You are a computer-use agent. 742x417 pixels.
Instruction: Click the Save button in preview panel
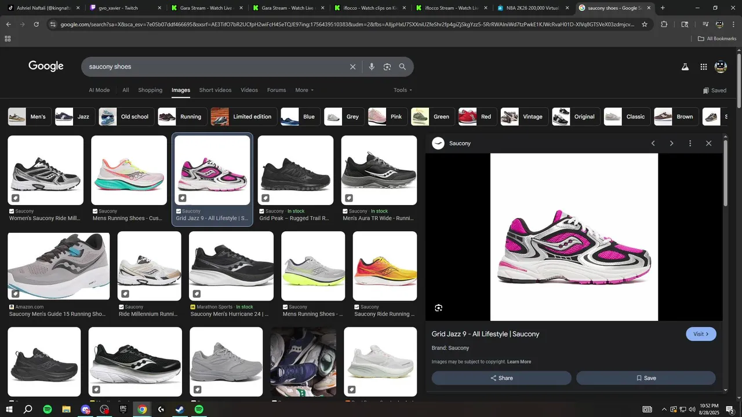(x=646, y=378)
